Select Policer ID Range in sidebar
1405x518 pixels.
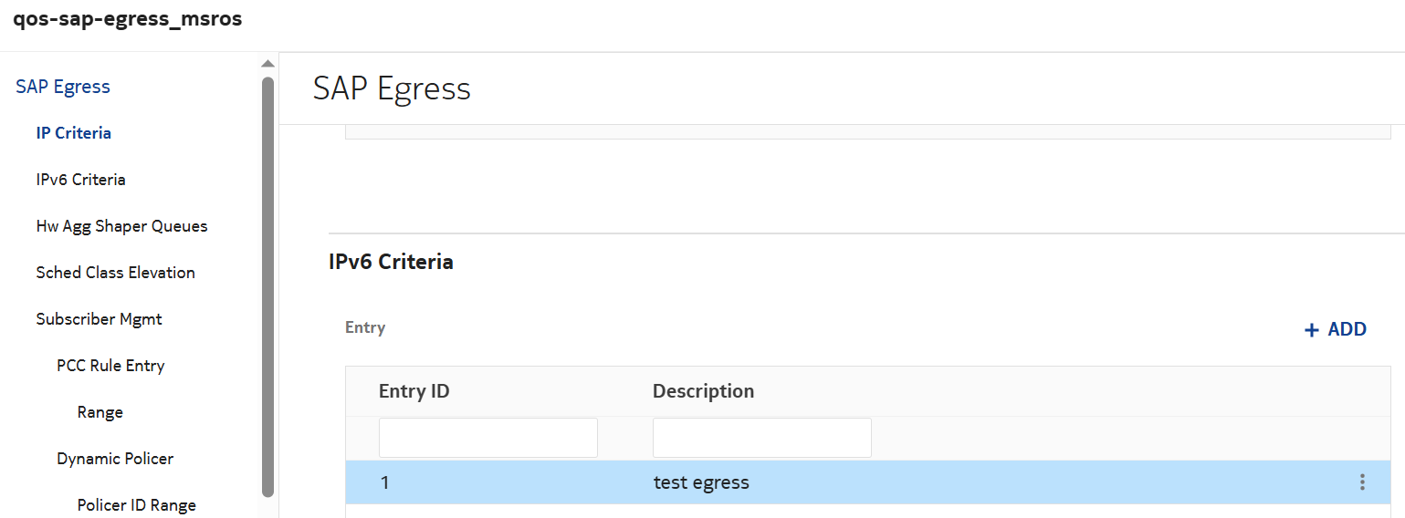click(137, 505)
